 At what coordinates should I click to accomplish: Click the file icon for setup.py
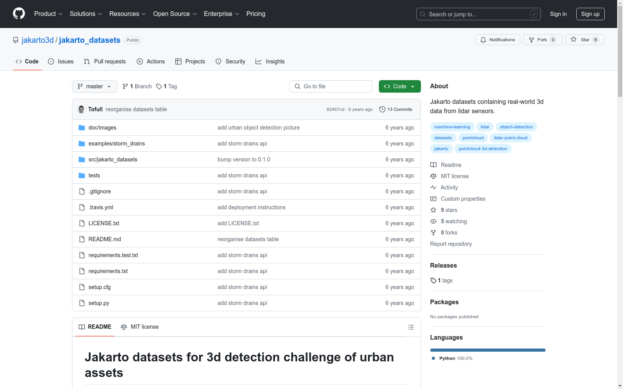[82, 303]
